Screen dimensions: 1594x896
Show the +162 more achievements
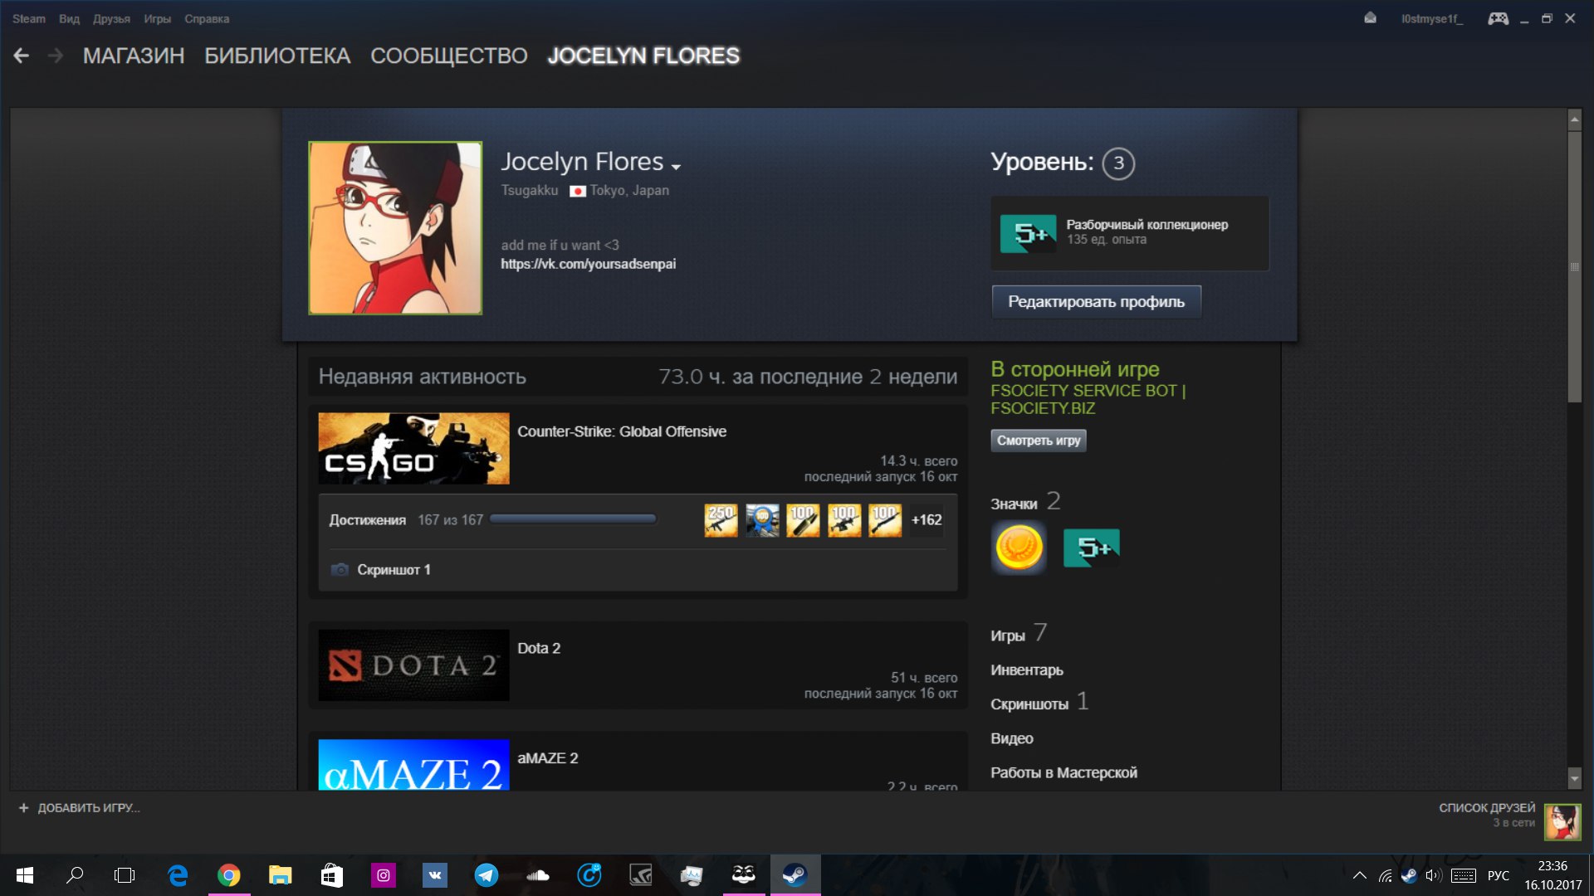(x=927, y=520)
